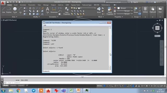Image resolution: width=167 pixels, height=93 pixels.
Task: Select the Line drawing tool
Action: point(3,10)
